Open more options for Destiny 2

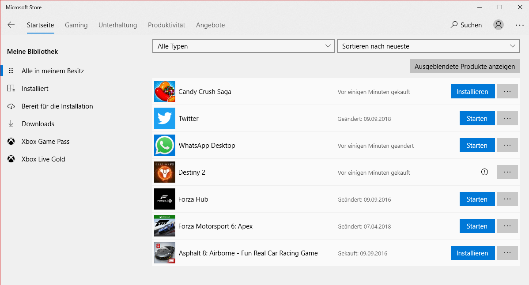click(507, 172)
